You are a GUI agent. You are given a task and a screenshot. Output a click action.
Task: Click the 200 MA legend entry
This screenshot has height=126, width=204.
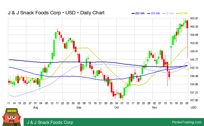pos(138,13)
